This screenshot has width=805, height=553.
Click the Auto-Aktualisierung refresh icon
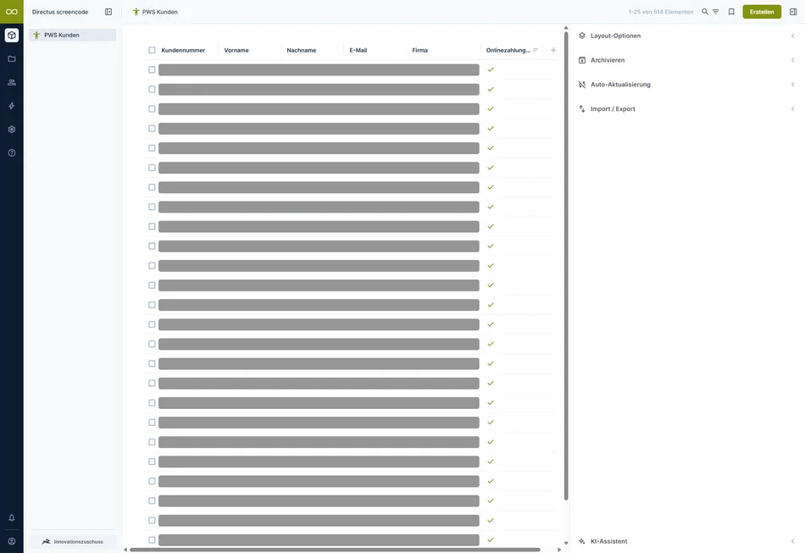(x=582, y=85)
